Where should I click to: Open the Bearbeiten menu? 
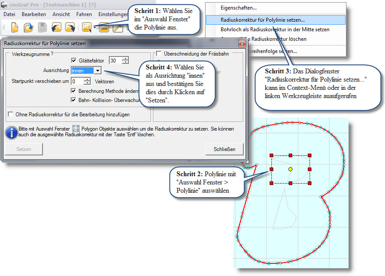pos(33,14)
